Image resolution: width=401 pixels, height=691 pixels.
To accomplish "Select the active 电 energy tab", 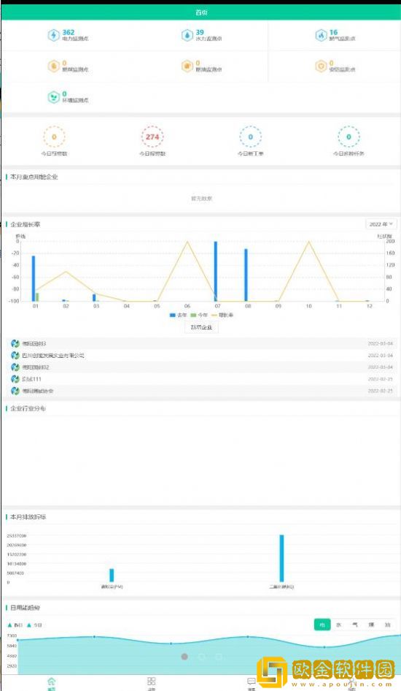I will [322, 625].
